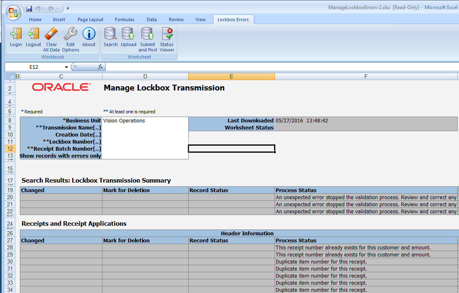Open Customize Quick Access Toolbar dropdown
The height and width of the screenshot is (293, 459).
coord(68,8)
